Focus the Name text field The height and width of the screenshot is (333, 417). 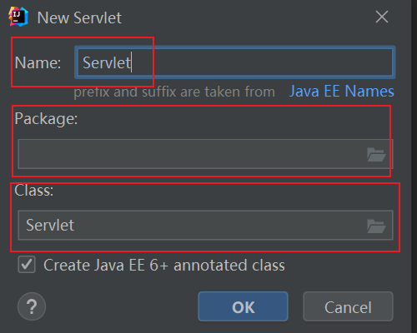[235, 62]
